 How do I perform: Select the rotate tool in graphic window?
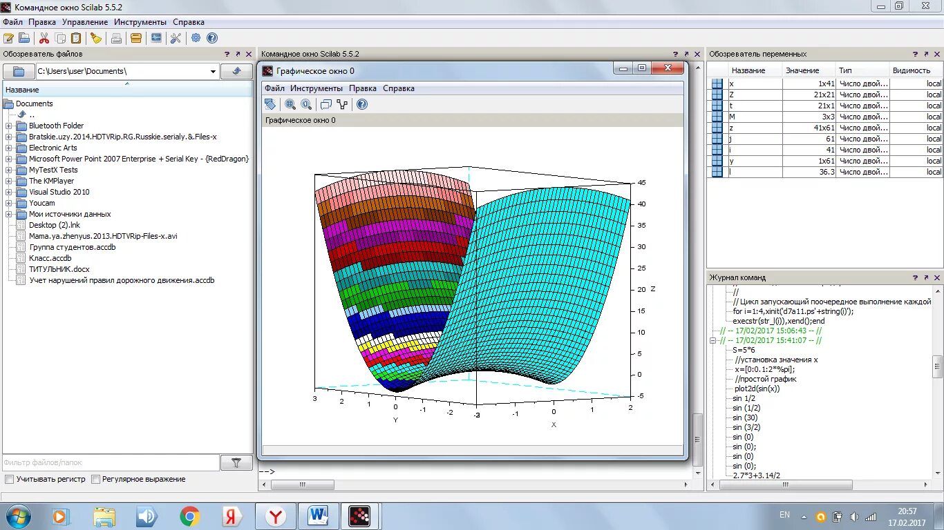[270, 104]
